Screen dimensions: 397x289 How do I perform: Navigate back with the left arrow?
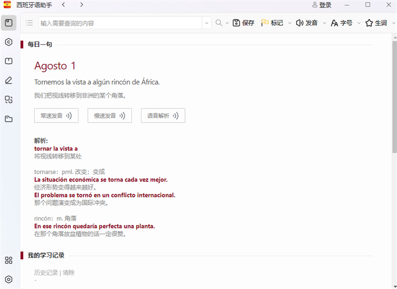[64, 5]
